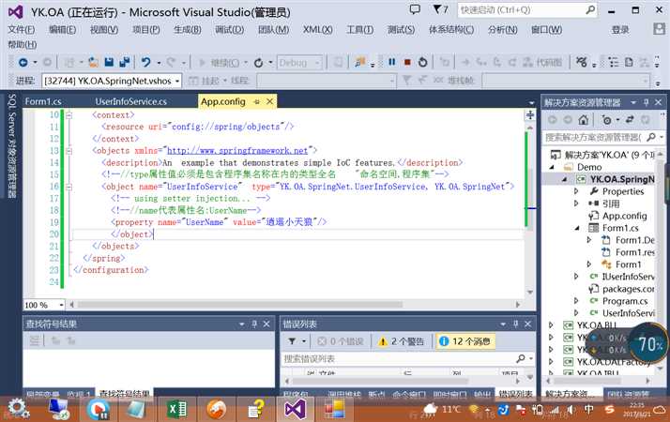Expand the Properties node in Solution Explorer
This screenshot has width=670, height=422.
click(x=576, y=191)
